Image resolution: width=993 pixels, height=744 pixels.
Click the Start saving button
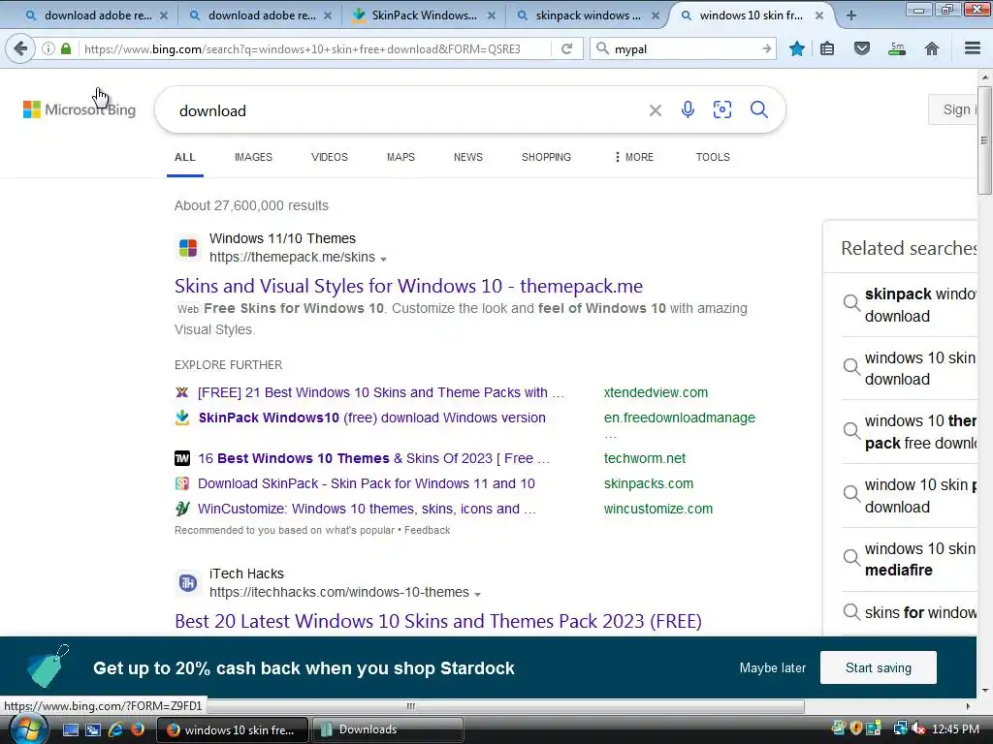click(879, 667)
